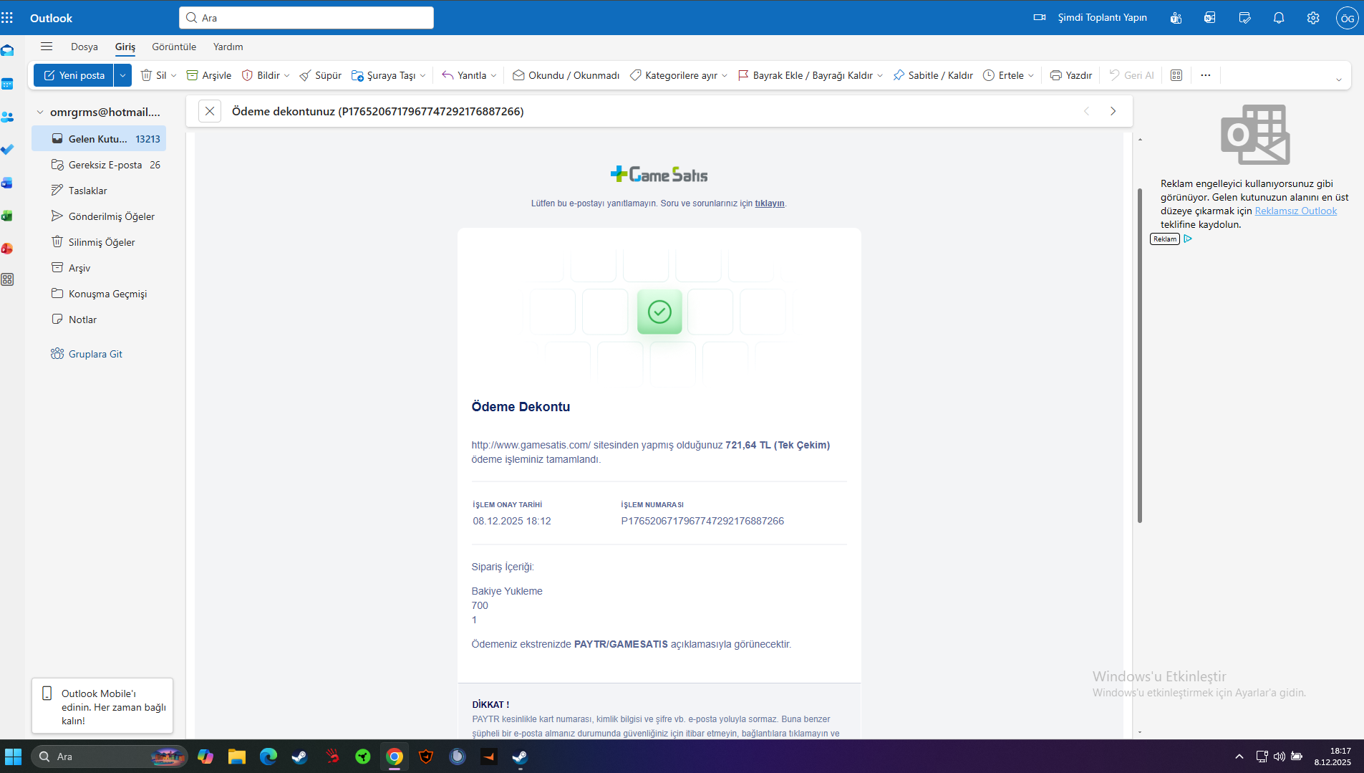The height and width of the screenshot is (773, 1364).
Task: Launch PowerPoint from the left rail
Action: click(x=7, y=249)
